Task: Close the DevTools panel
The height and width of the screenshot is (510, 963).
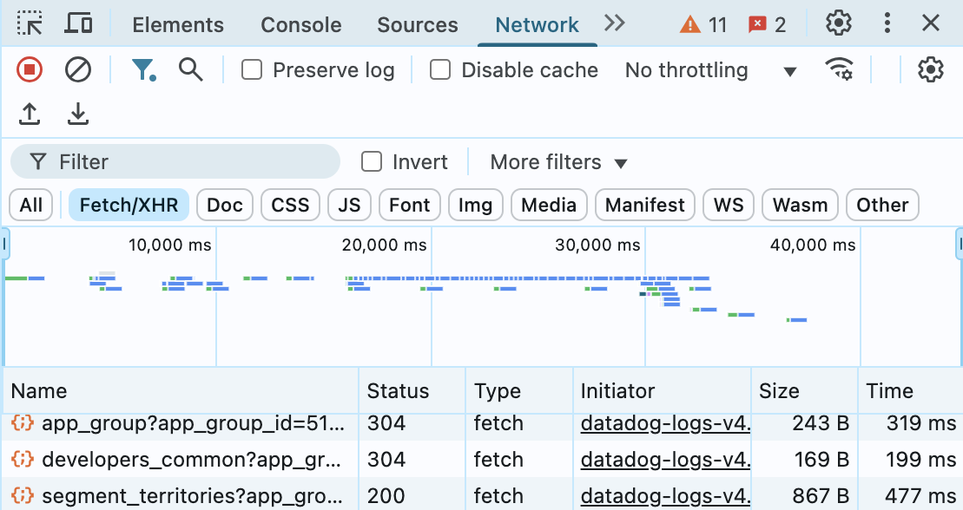Action: 931,23
